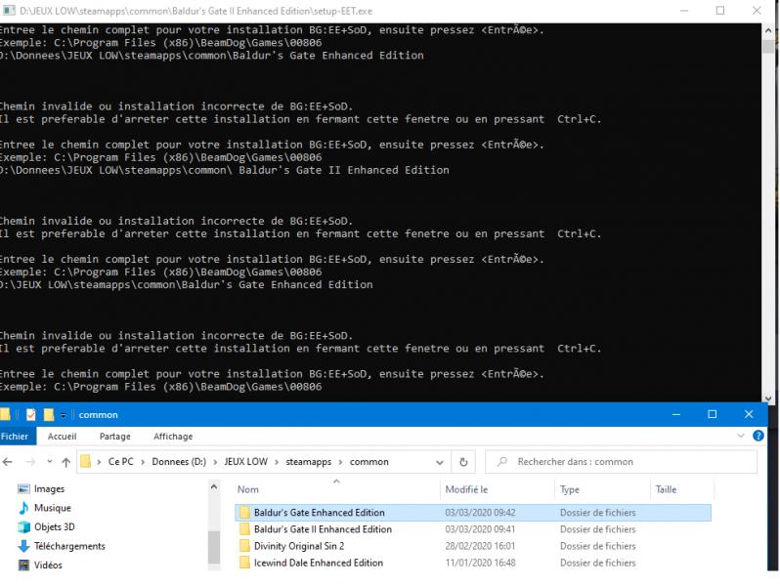Click the Properties icon in Explorer title bar
780x586 pixels.
(31, 414)
